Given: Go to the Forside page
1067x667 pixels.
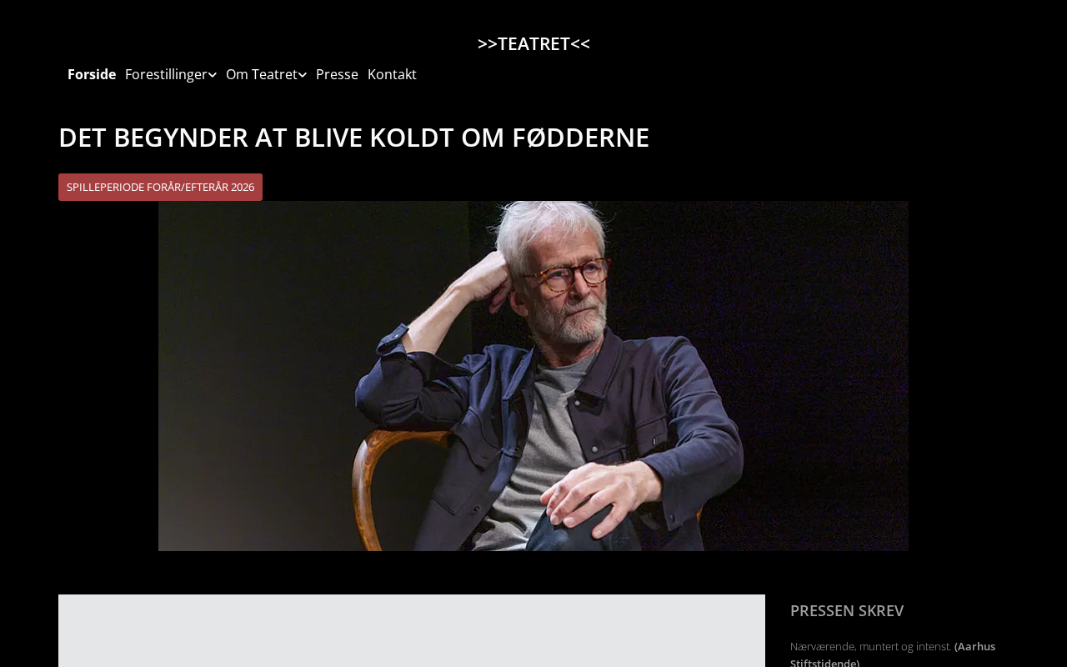Looking at the screenshot, I should 92,74.
